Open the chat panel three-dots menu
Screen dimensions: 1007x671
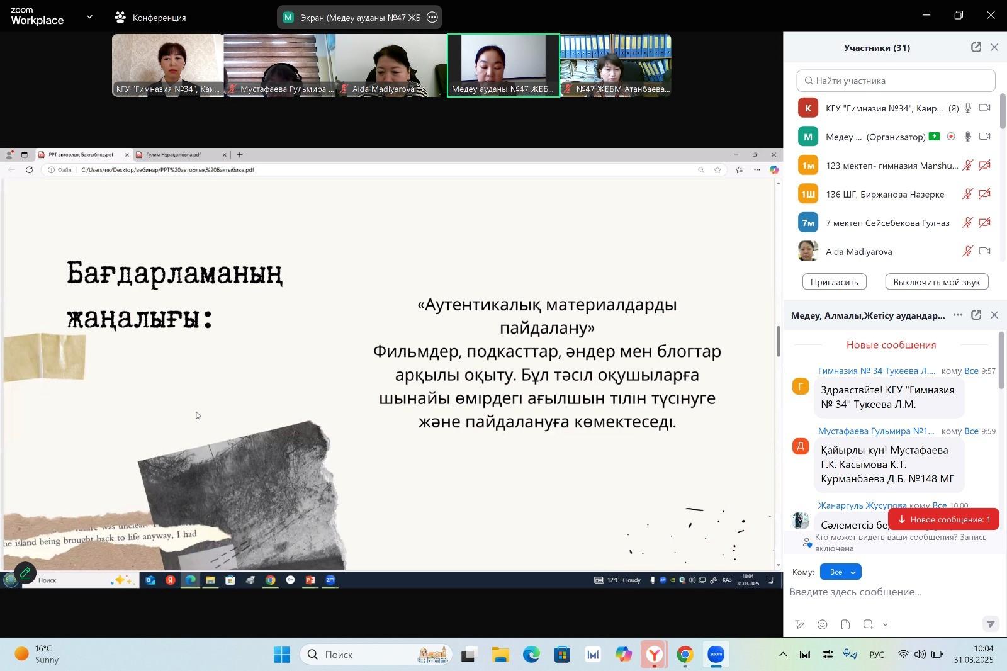tap(958, 315)
